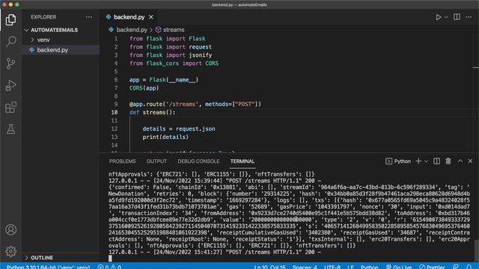Screen dimensions: 479x269
Task: Open the Testing flask view
Action: click(x=10, y=129)
